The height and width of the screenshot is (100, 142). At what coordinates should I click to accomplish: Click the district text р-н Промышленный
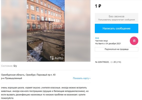coord(11,78)
